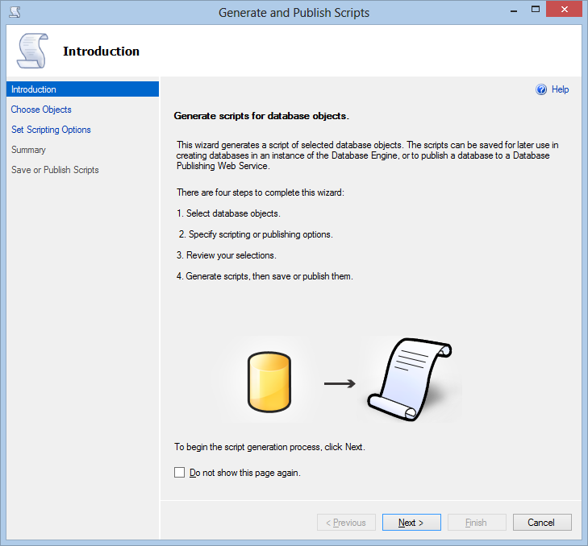This screenshot has width=588, height=546.
Task: Maximize the wizard window
Action: click(536, 10)
